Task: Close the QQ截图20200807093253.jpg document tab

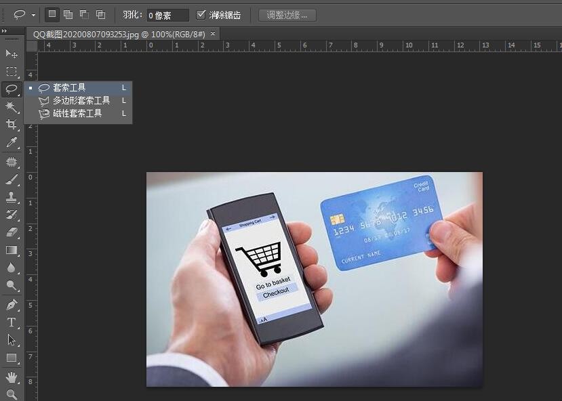Action: [x=213, y=33]
